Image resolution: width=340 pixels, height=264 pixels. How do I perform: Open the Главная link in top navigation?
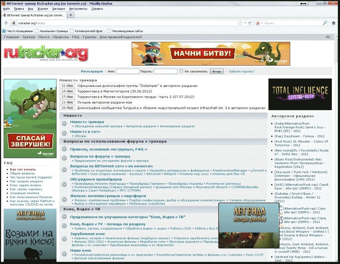click(x=11, y=37)
